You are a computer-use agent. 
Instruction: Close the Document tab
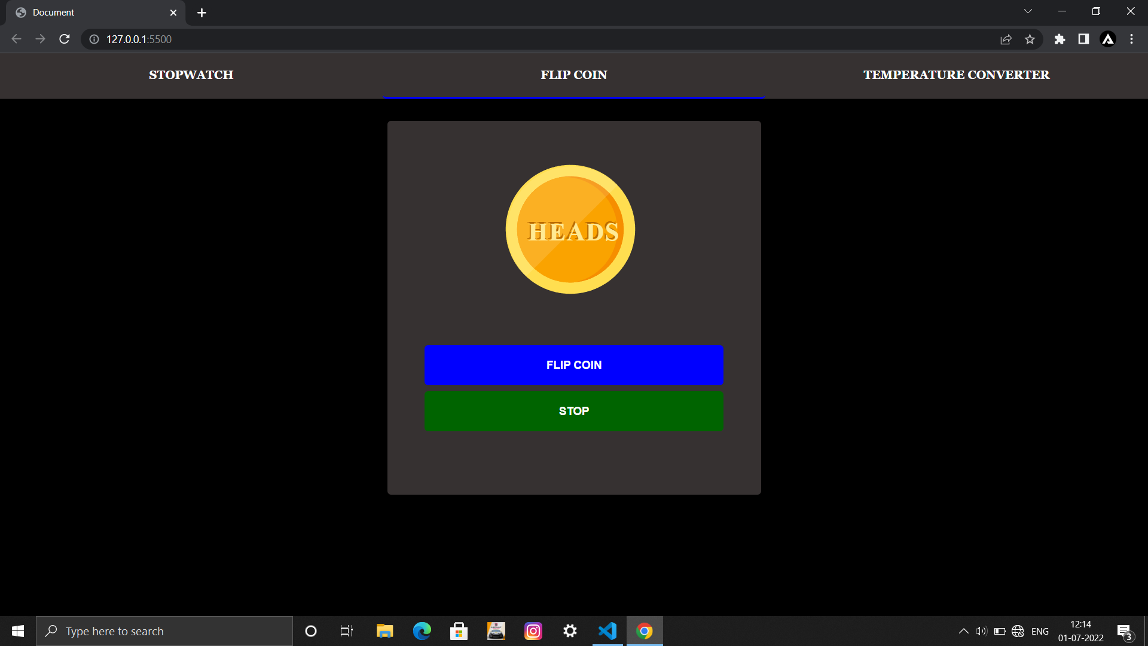click(173, 13)
